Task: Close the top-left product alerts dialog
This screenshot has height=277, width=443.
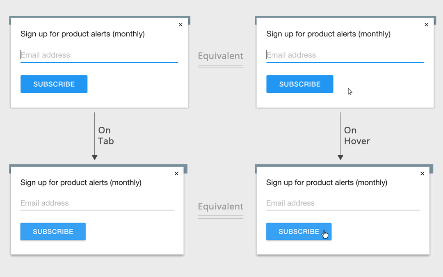Action: (180, 25)
